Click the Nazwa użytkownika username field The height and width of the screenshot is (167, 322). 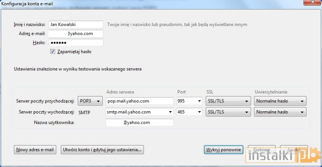[x=139, y=123]
